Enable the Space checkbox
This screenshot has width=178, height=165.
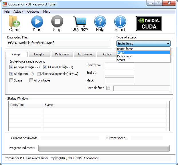pyautogui.click(x=11, y=80)
